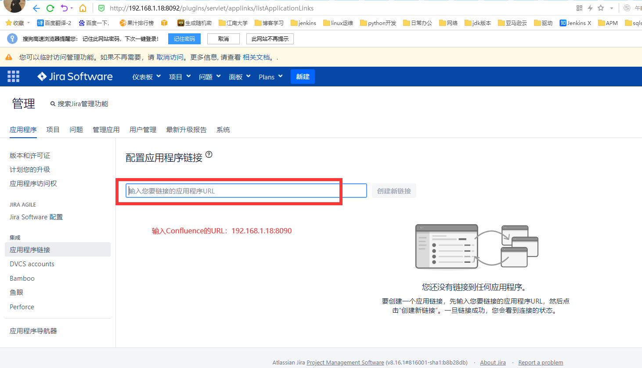Open the jenkins bookmark folder
Screen dimensions: 642x368
click(303, 23)
